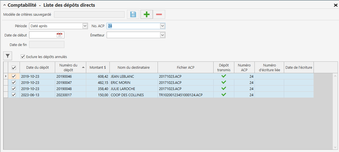Delete the criteria model with the red minus
This screenshot has height=152, width=339.
point(159,14)
